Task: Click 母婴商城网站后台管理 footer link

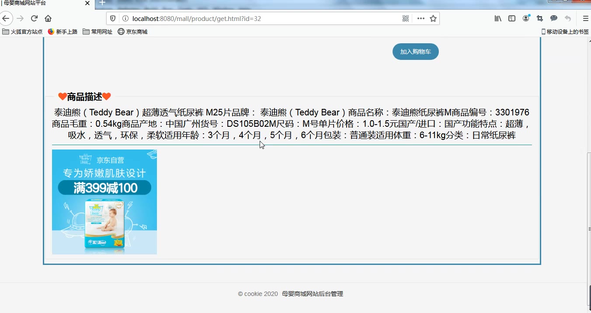Action: pos(313,294)
